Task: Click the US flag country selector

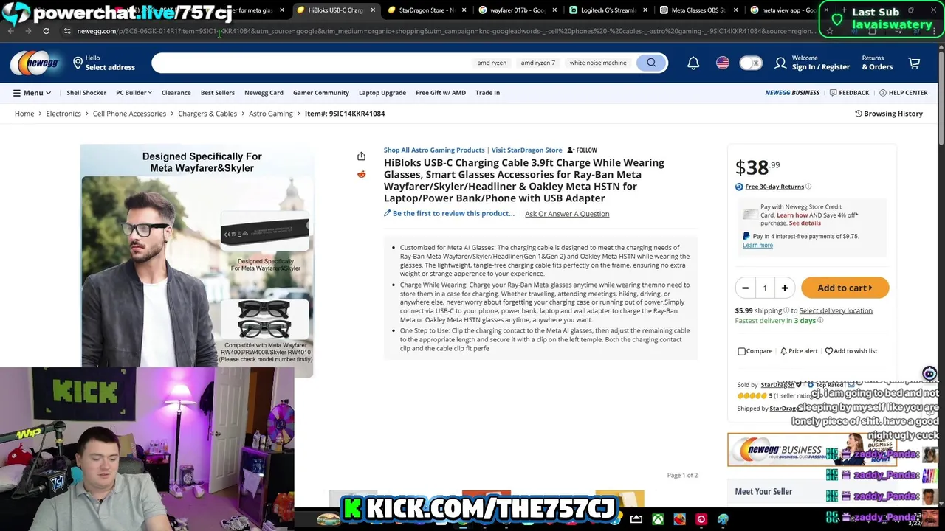Action: (x=723, y=63)
